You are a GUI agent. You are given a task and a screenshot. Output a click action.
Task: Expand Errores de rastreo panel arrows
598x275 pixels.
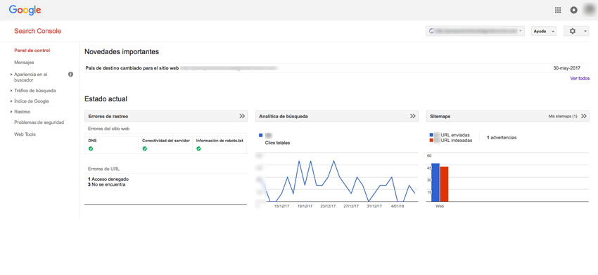(242, 116)
